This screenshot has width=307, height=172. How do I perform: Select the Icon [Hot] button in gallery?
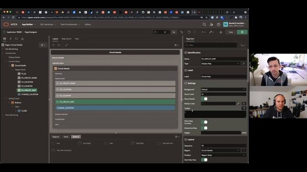point(84,143)
